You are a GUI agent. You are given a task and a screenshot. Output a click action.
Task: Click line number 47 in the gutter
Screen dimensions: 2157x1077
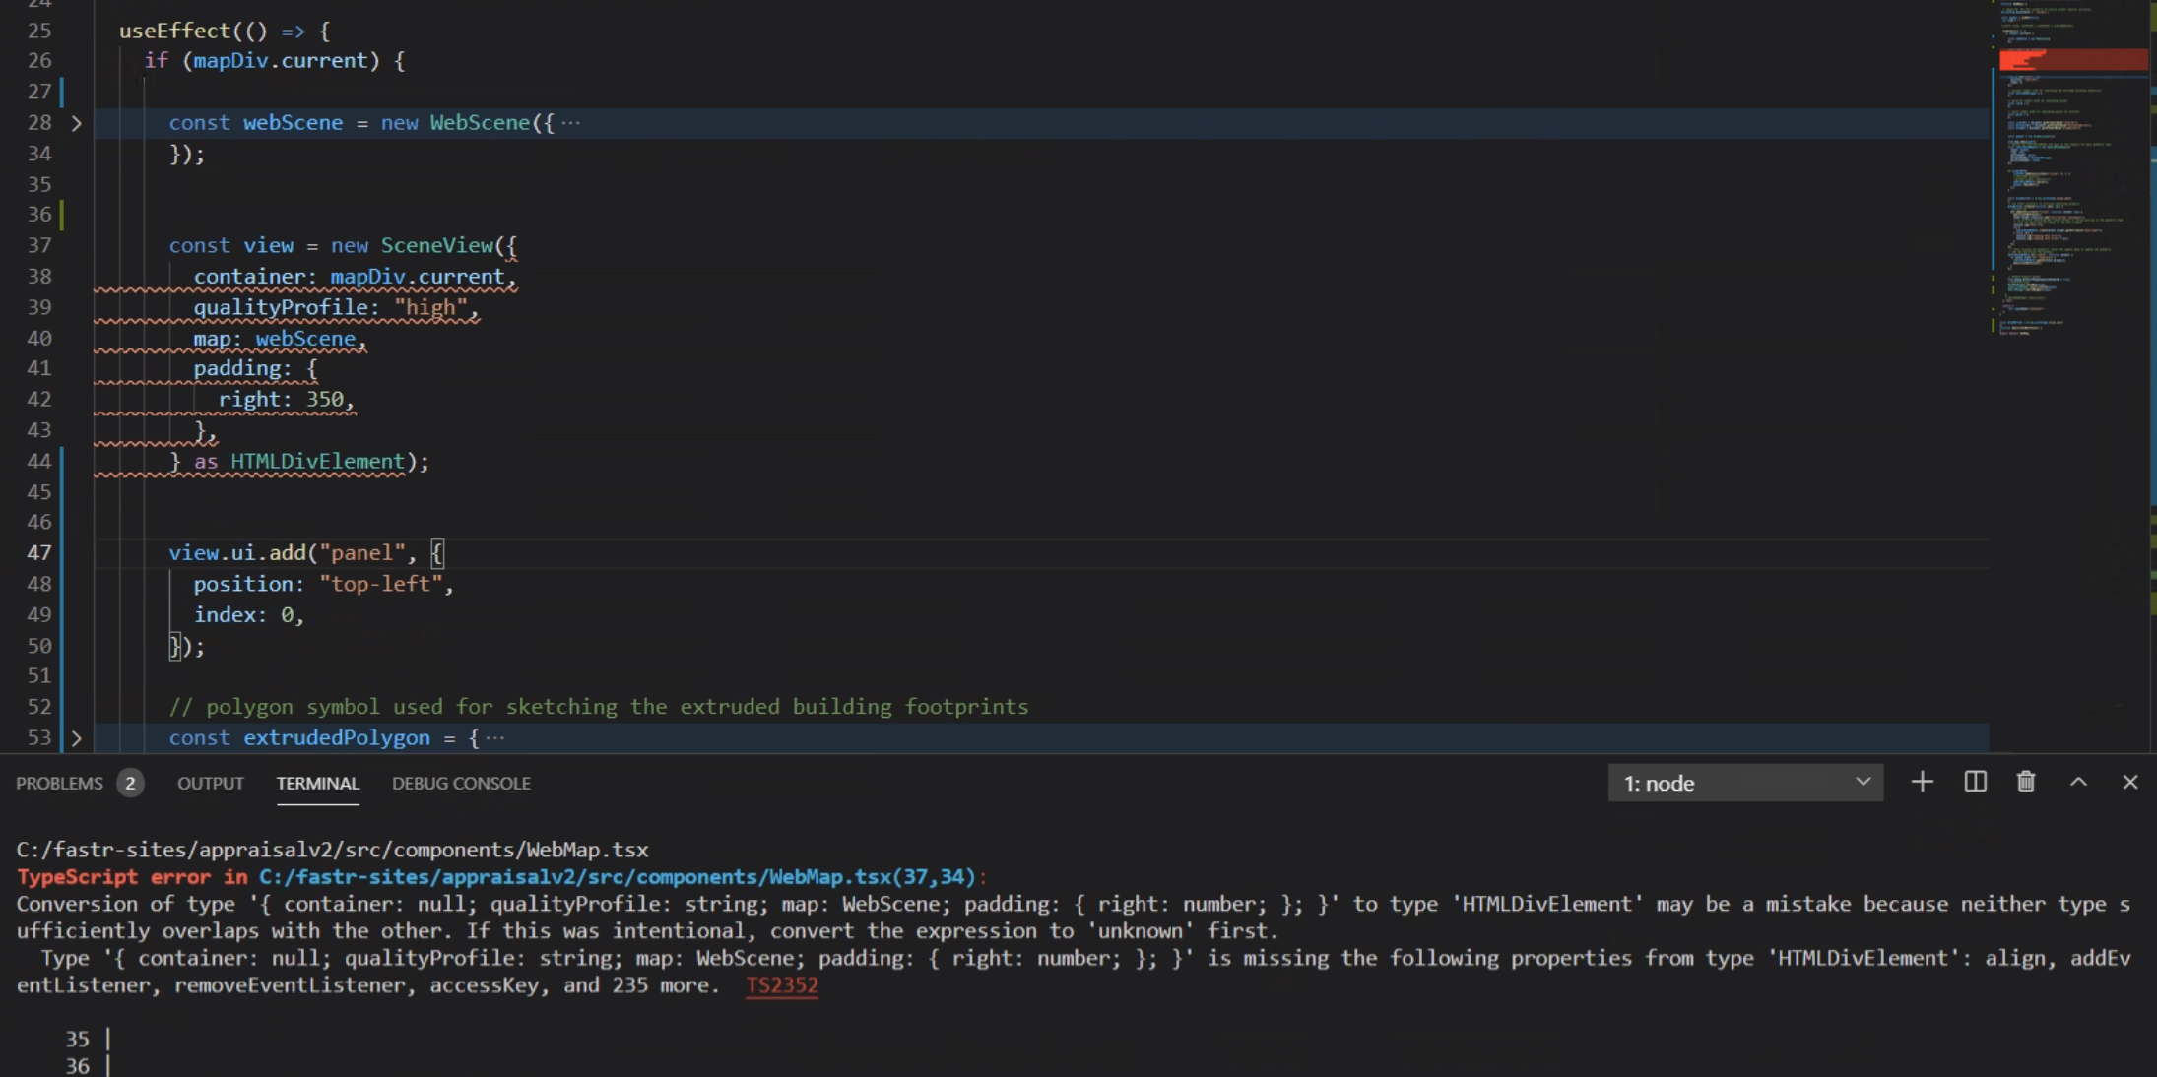point(39,553)
